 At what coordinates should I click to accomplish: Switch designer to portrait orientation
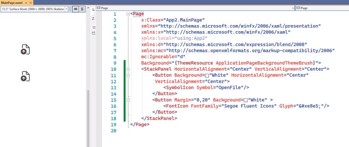[x=82, y=9]
